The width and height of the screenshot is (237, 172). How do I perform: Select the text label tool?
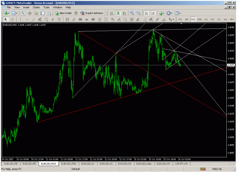click(59, 19)
